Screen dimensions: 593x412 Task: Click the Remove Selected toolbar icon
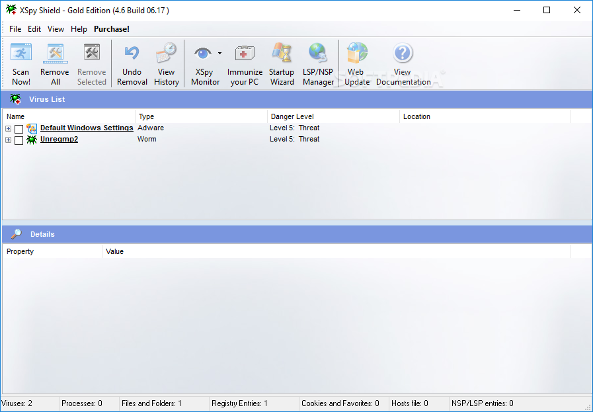pyautogui.click(x=92, y=53)
